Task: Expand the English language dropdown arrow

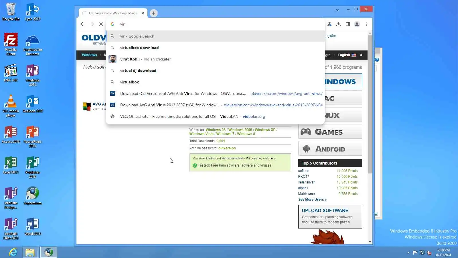Action: 361,55
